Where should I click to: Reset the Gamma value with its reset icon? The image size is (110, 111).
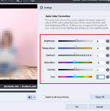tap(108, 70)
